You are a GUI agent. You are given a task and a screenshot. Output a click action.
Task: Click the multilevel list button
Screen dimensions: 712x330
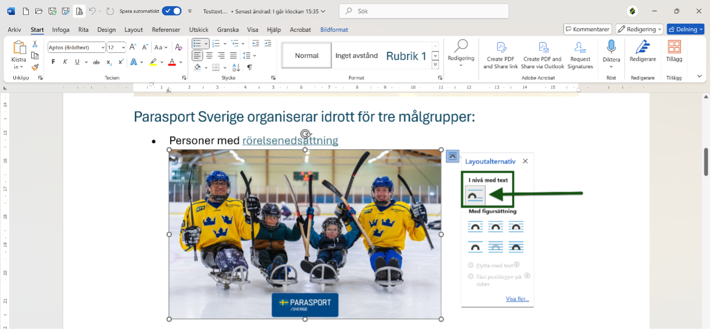[235, 43]
